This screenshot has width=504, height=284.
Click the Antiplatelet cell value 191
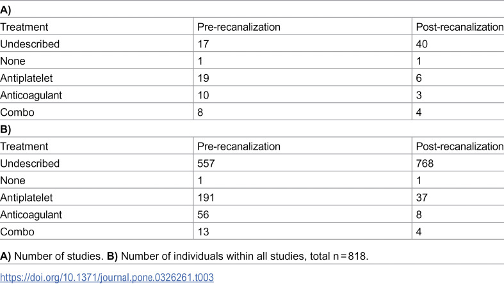(x=206, y=198)
